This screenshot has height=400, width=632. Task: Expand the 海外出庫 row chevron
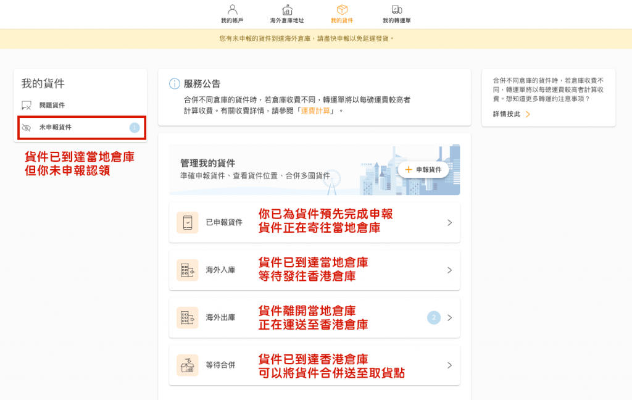tap(449, 318)
